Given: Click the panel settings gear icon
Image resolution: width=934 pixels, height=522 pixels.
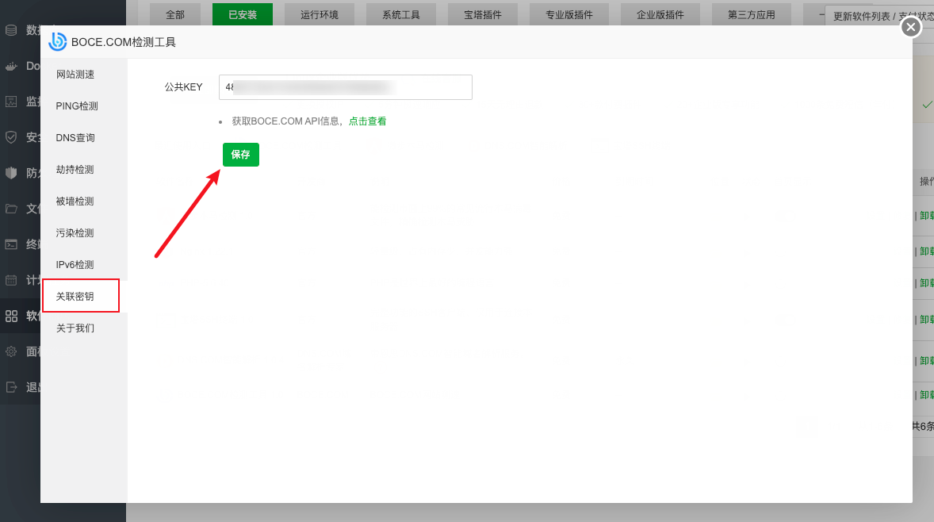Looking at the screenshot, I should (x=11, y=351).
